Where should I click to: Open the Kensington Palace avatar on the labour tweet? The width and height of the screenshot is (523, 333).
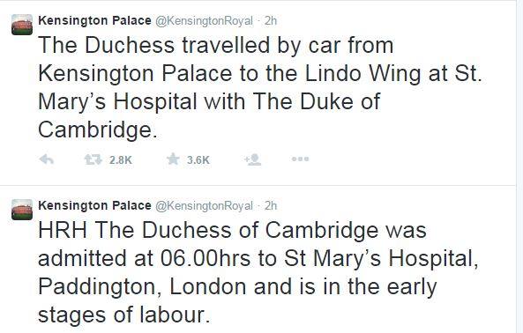click(22, 210)
